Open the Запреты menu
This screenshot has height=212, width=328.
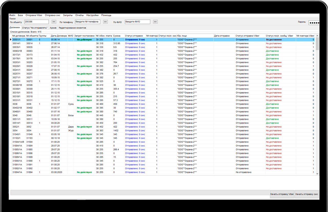[68, 15]
